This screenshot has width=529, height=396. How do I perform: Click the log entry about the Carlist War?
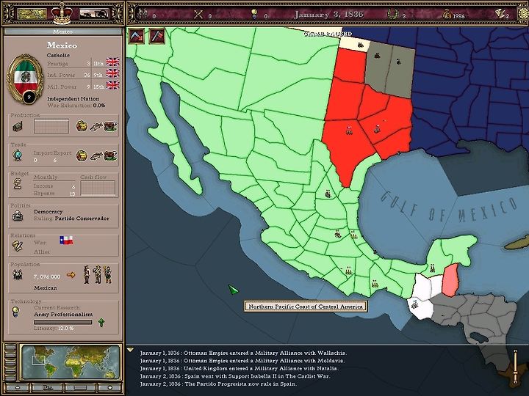coord(235,376)
